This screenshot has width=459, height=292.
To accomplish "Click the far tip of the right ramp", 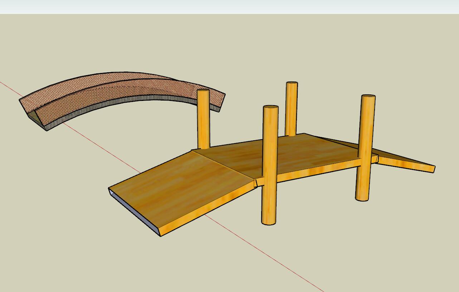I will pyautogui.click(x=433, y=169).
